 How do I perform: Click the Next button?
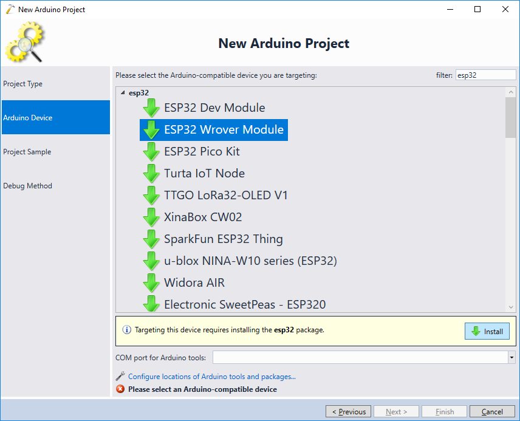click(x=396, y=411)
